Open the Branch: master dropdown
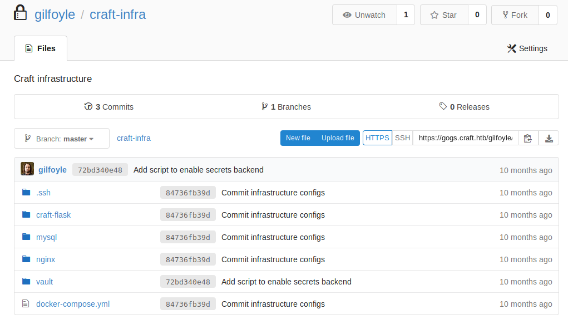 coord(61,139)
